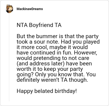109x106 pixels.
Task: Click the word 'Happy' in the closing line
Action: [x=25, y=91]
